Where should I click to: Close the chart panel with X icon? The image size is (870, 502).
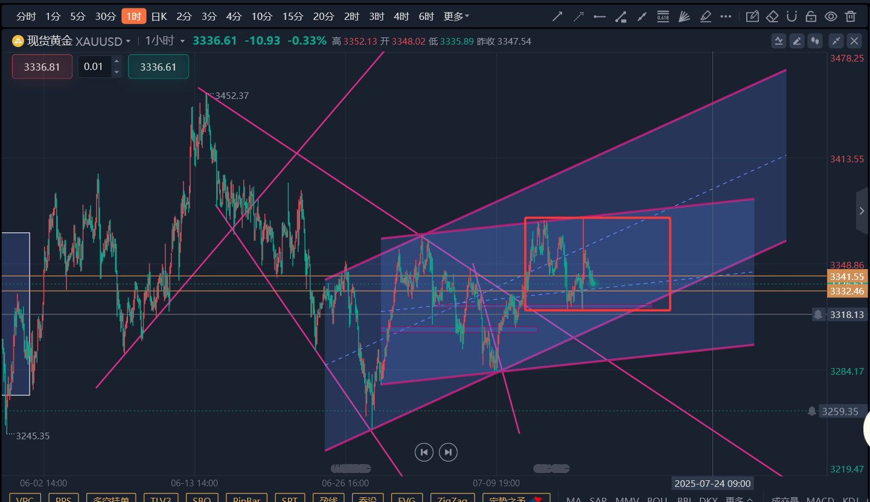(x=854, y=41)
